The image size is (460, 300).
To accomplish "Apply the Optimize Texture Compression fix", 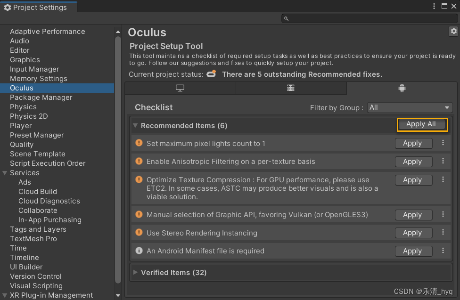I will 413,180.
